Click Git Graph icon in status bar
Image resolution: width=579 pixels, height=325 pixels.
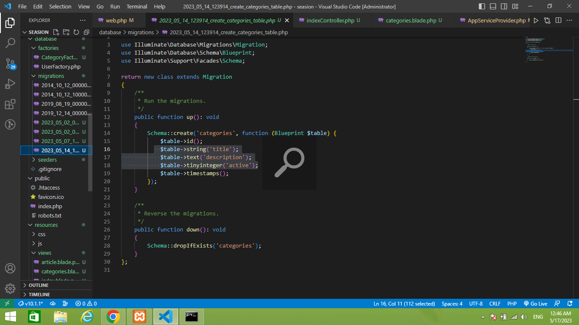pos(65,303)
